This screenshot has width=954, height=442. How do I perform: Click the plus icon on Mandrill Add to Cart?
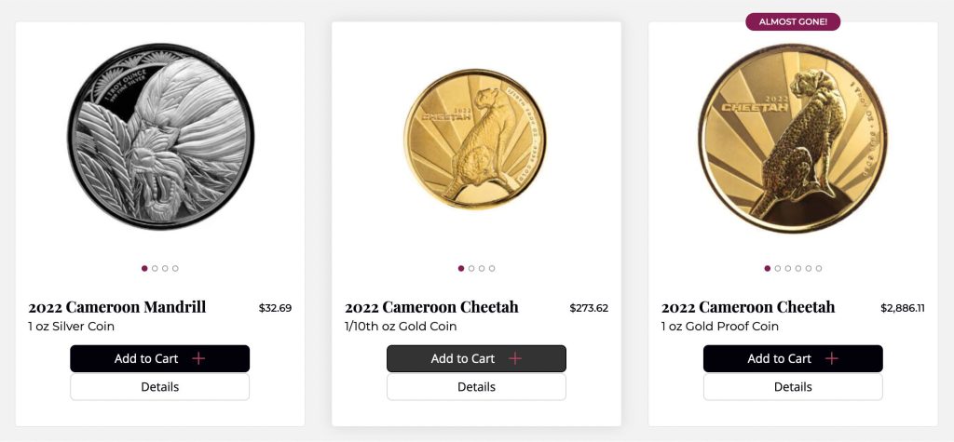pos(198,358)
